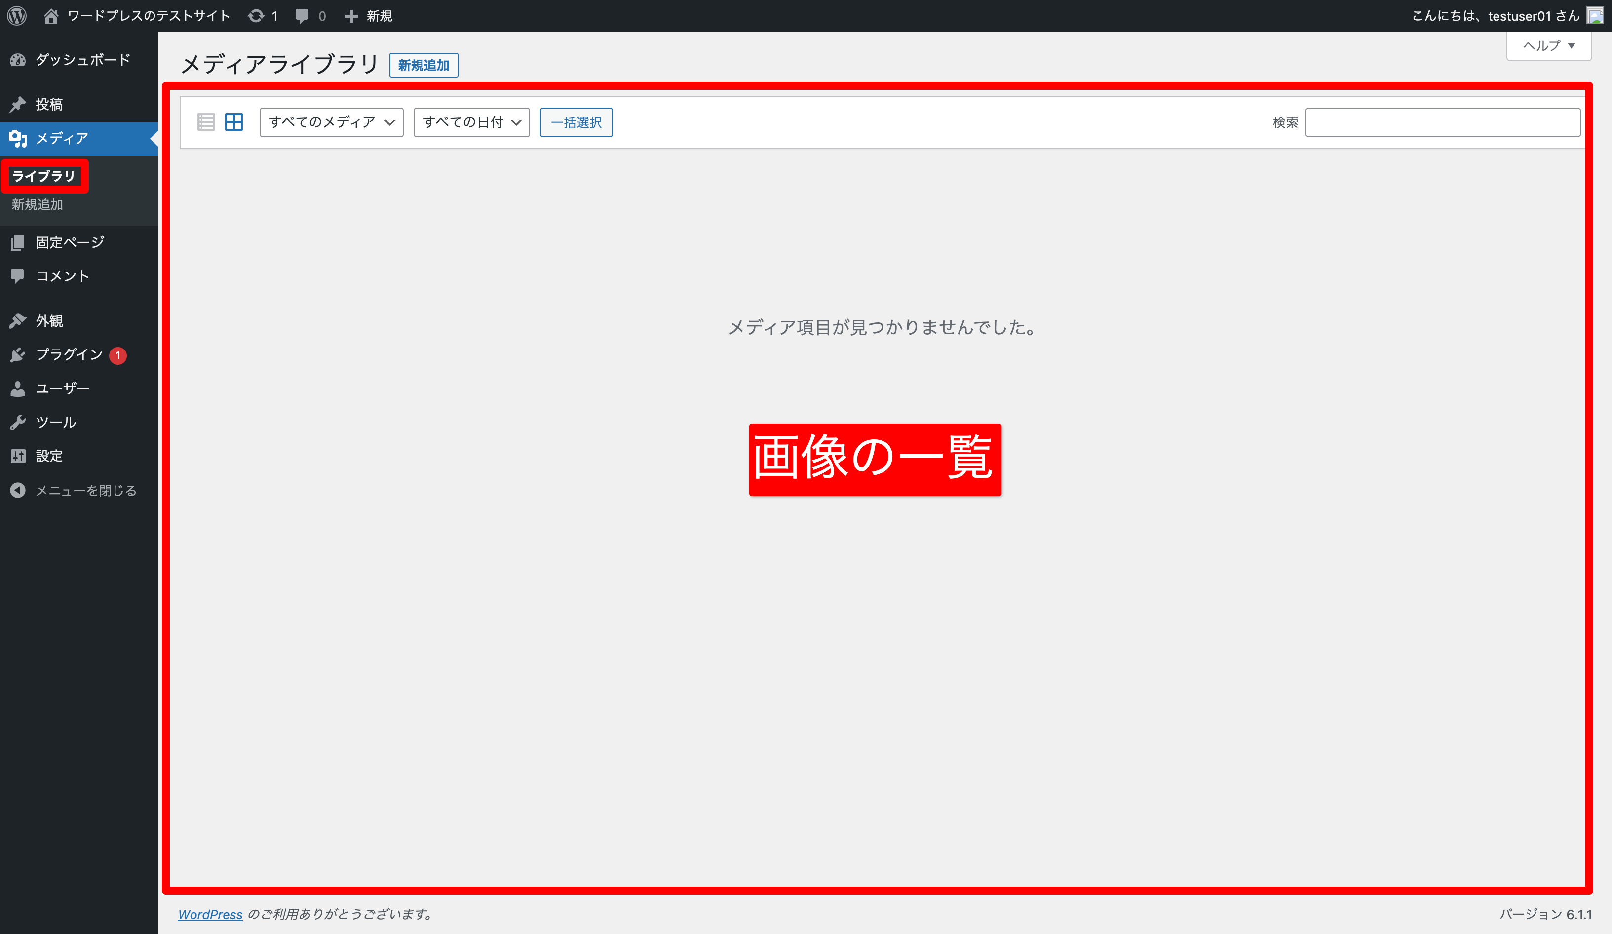1612x934 pixels.
Task: Focus the 検索 search input field
Action: (x=1443, y=122)
